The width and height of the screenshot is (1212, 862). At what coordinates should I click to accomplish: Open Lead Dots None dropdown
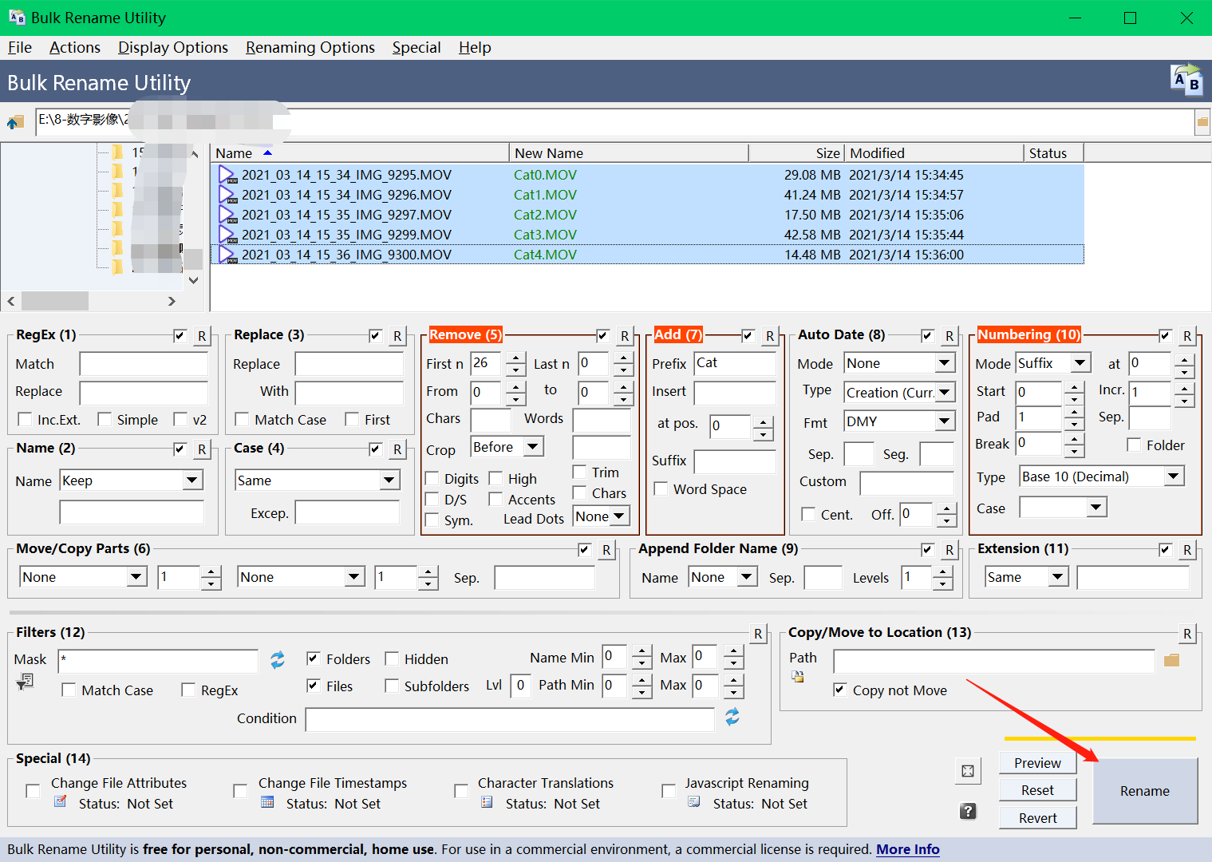pos(619,516)
